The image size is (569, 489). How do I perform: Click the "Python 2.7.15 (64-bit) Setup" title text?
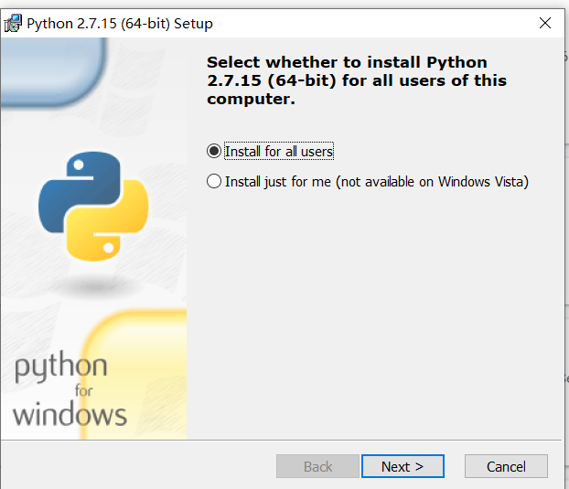(120, 24)
